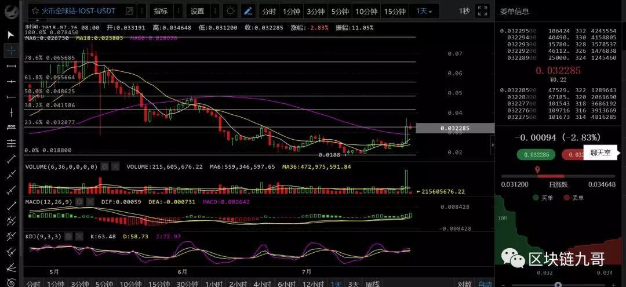
Task: Switch to 30分钟 in the bottom interval row
Action: pos(187,284)
